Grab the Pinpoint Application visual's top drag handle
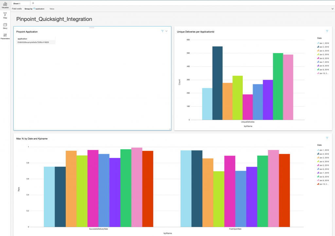 click(92, 27)
